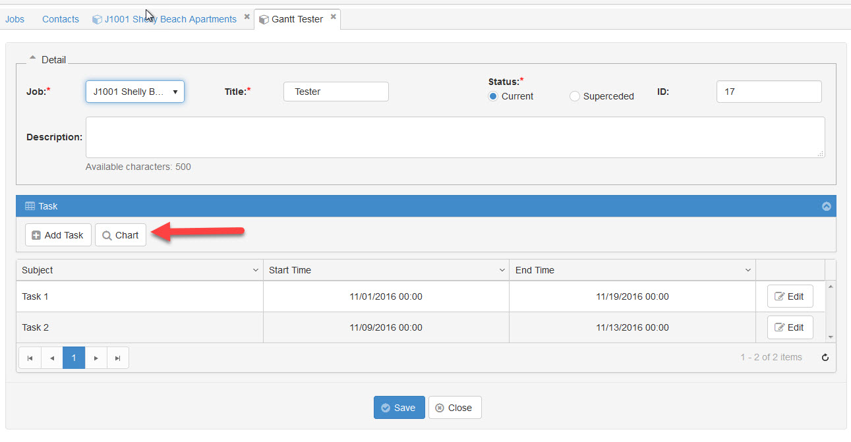
Task: Click the 11/19/2016 00:00 end time cell
Action: click(633, 296)
